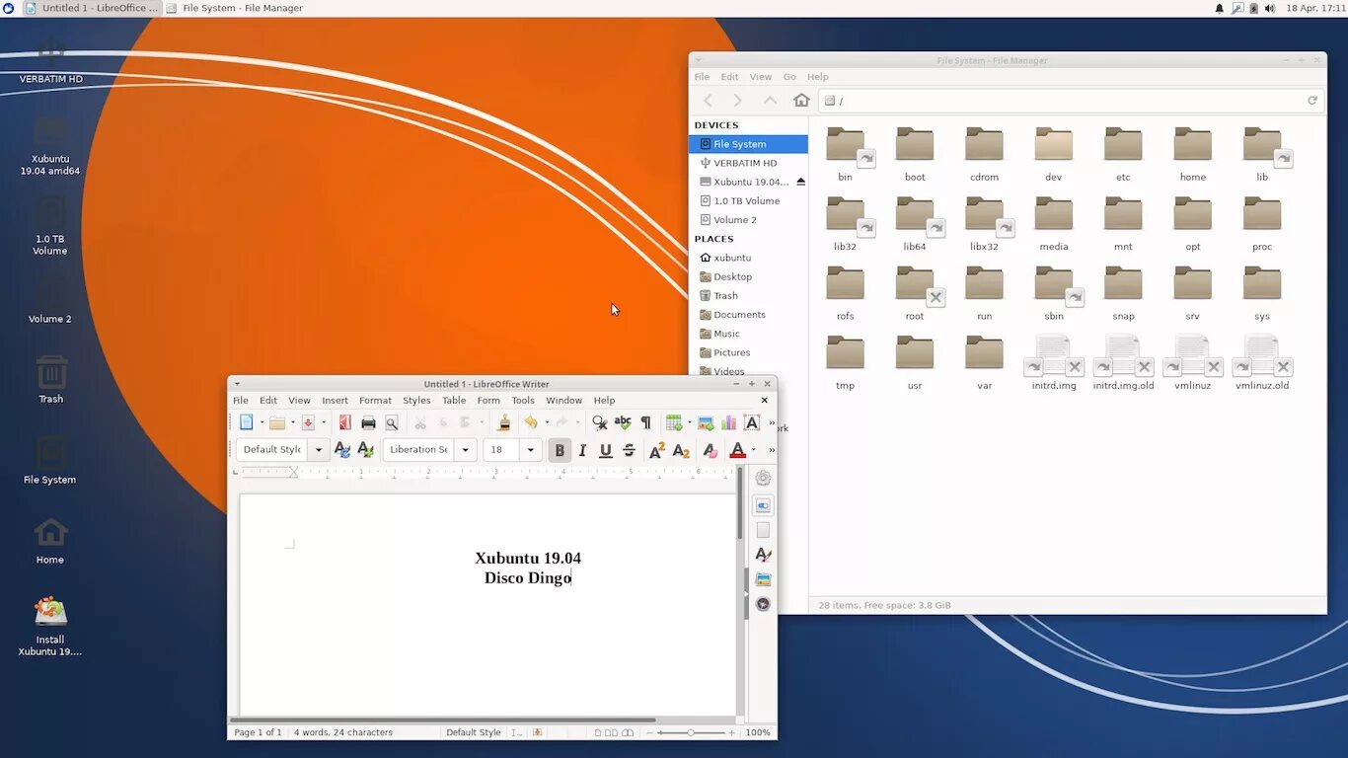Open the font color dropdown arrow

coord(754,450)
